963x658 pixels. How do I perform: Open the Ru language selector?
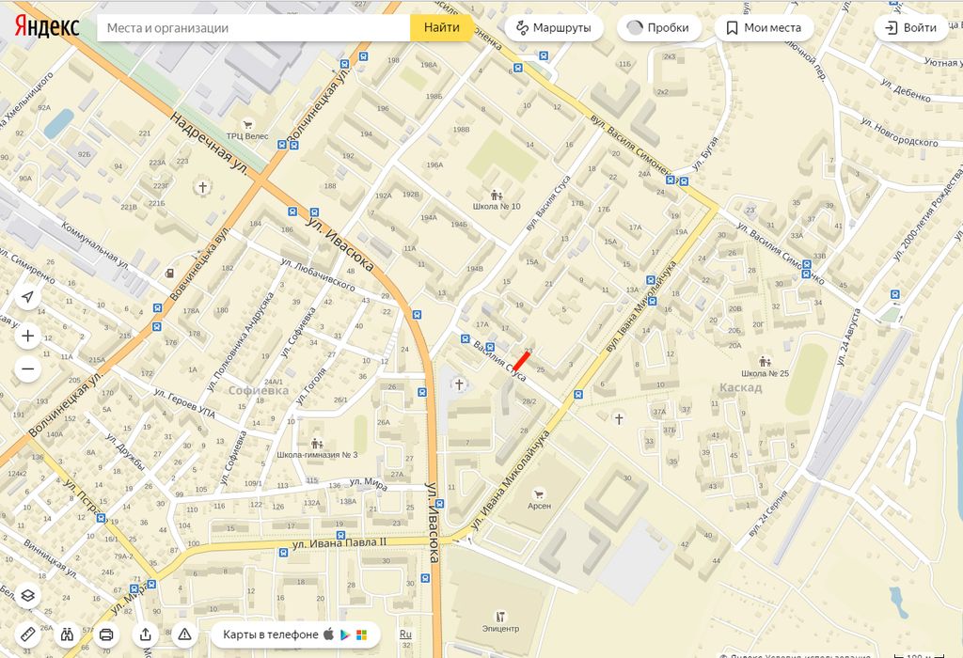pos(405,634)
